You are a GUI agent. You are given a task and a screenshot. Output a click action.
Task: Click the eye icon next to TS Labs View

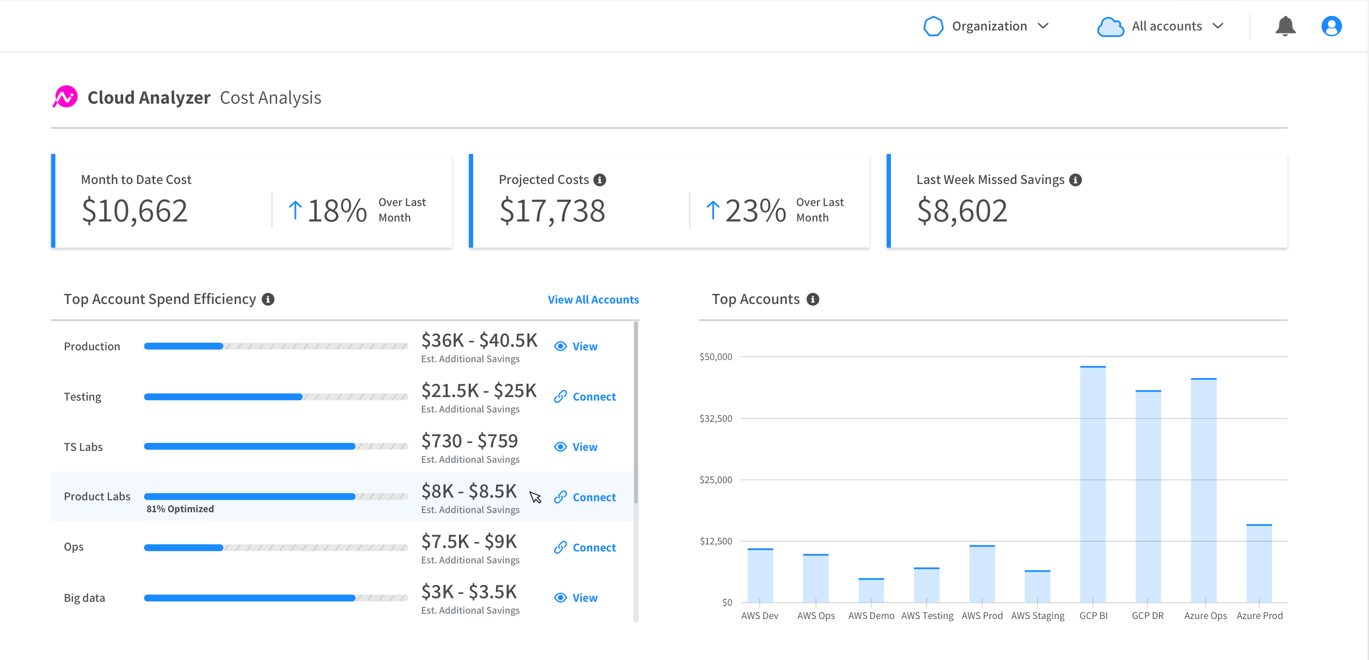[x=560, y=446]
